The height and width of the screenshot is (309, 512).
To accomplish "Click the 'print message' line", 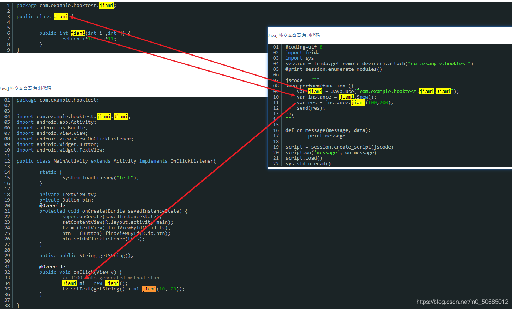I will click(327, 136).
